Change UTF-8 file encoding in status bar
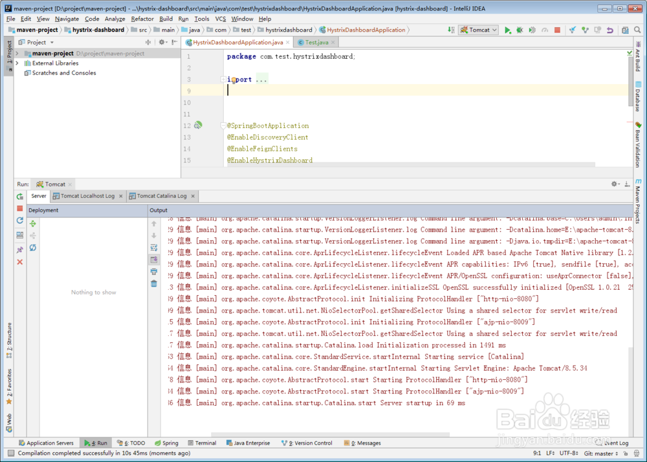The width and height of the screenshot is (647, 462). pos(569,454)
